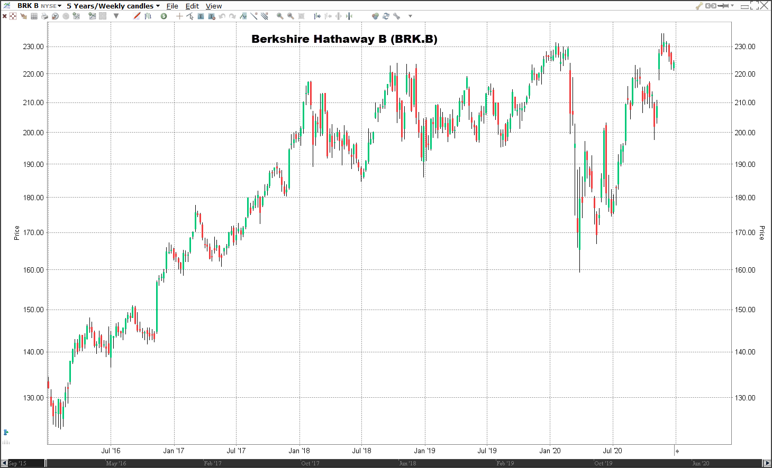Click the text remove T icon
The height and width of the screenshot is (468, 772).
click(x=212, y=16)
